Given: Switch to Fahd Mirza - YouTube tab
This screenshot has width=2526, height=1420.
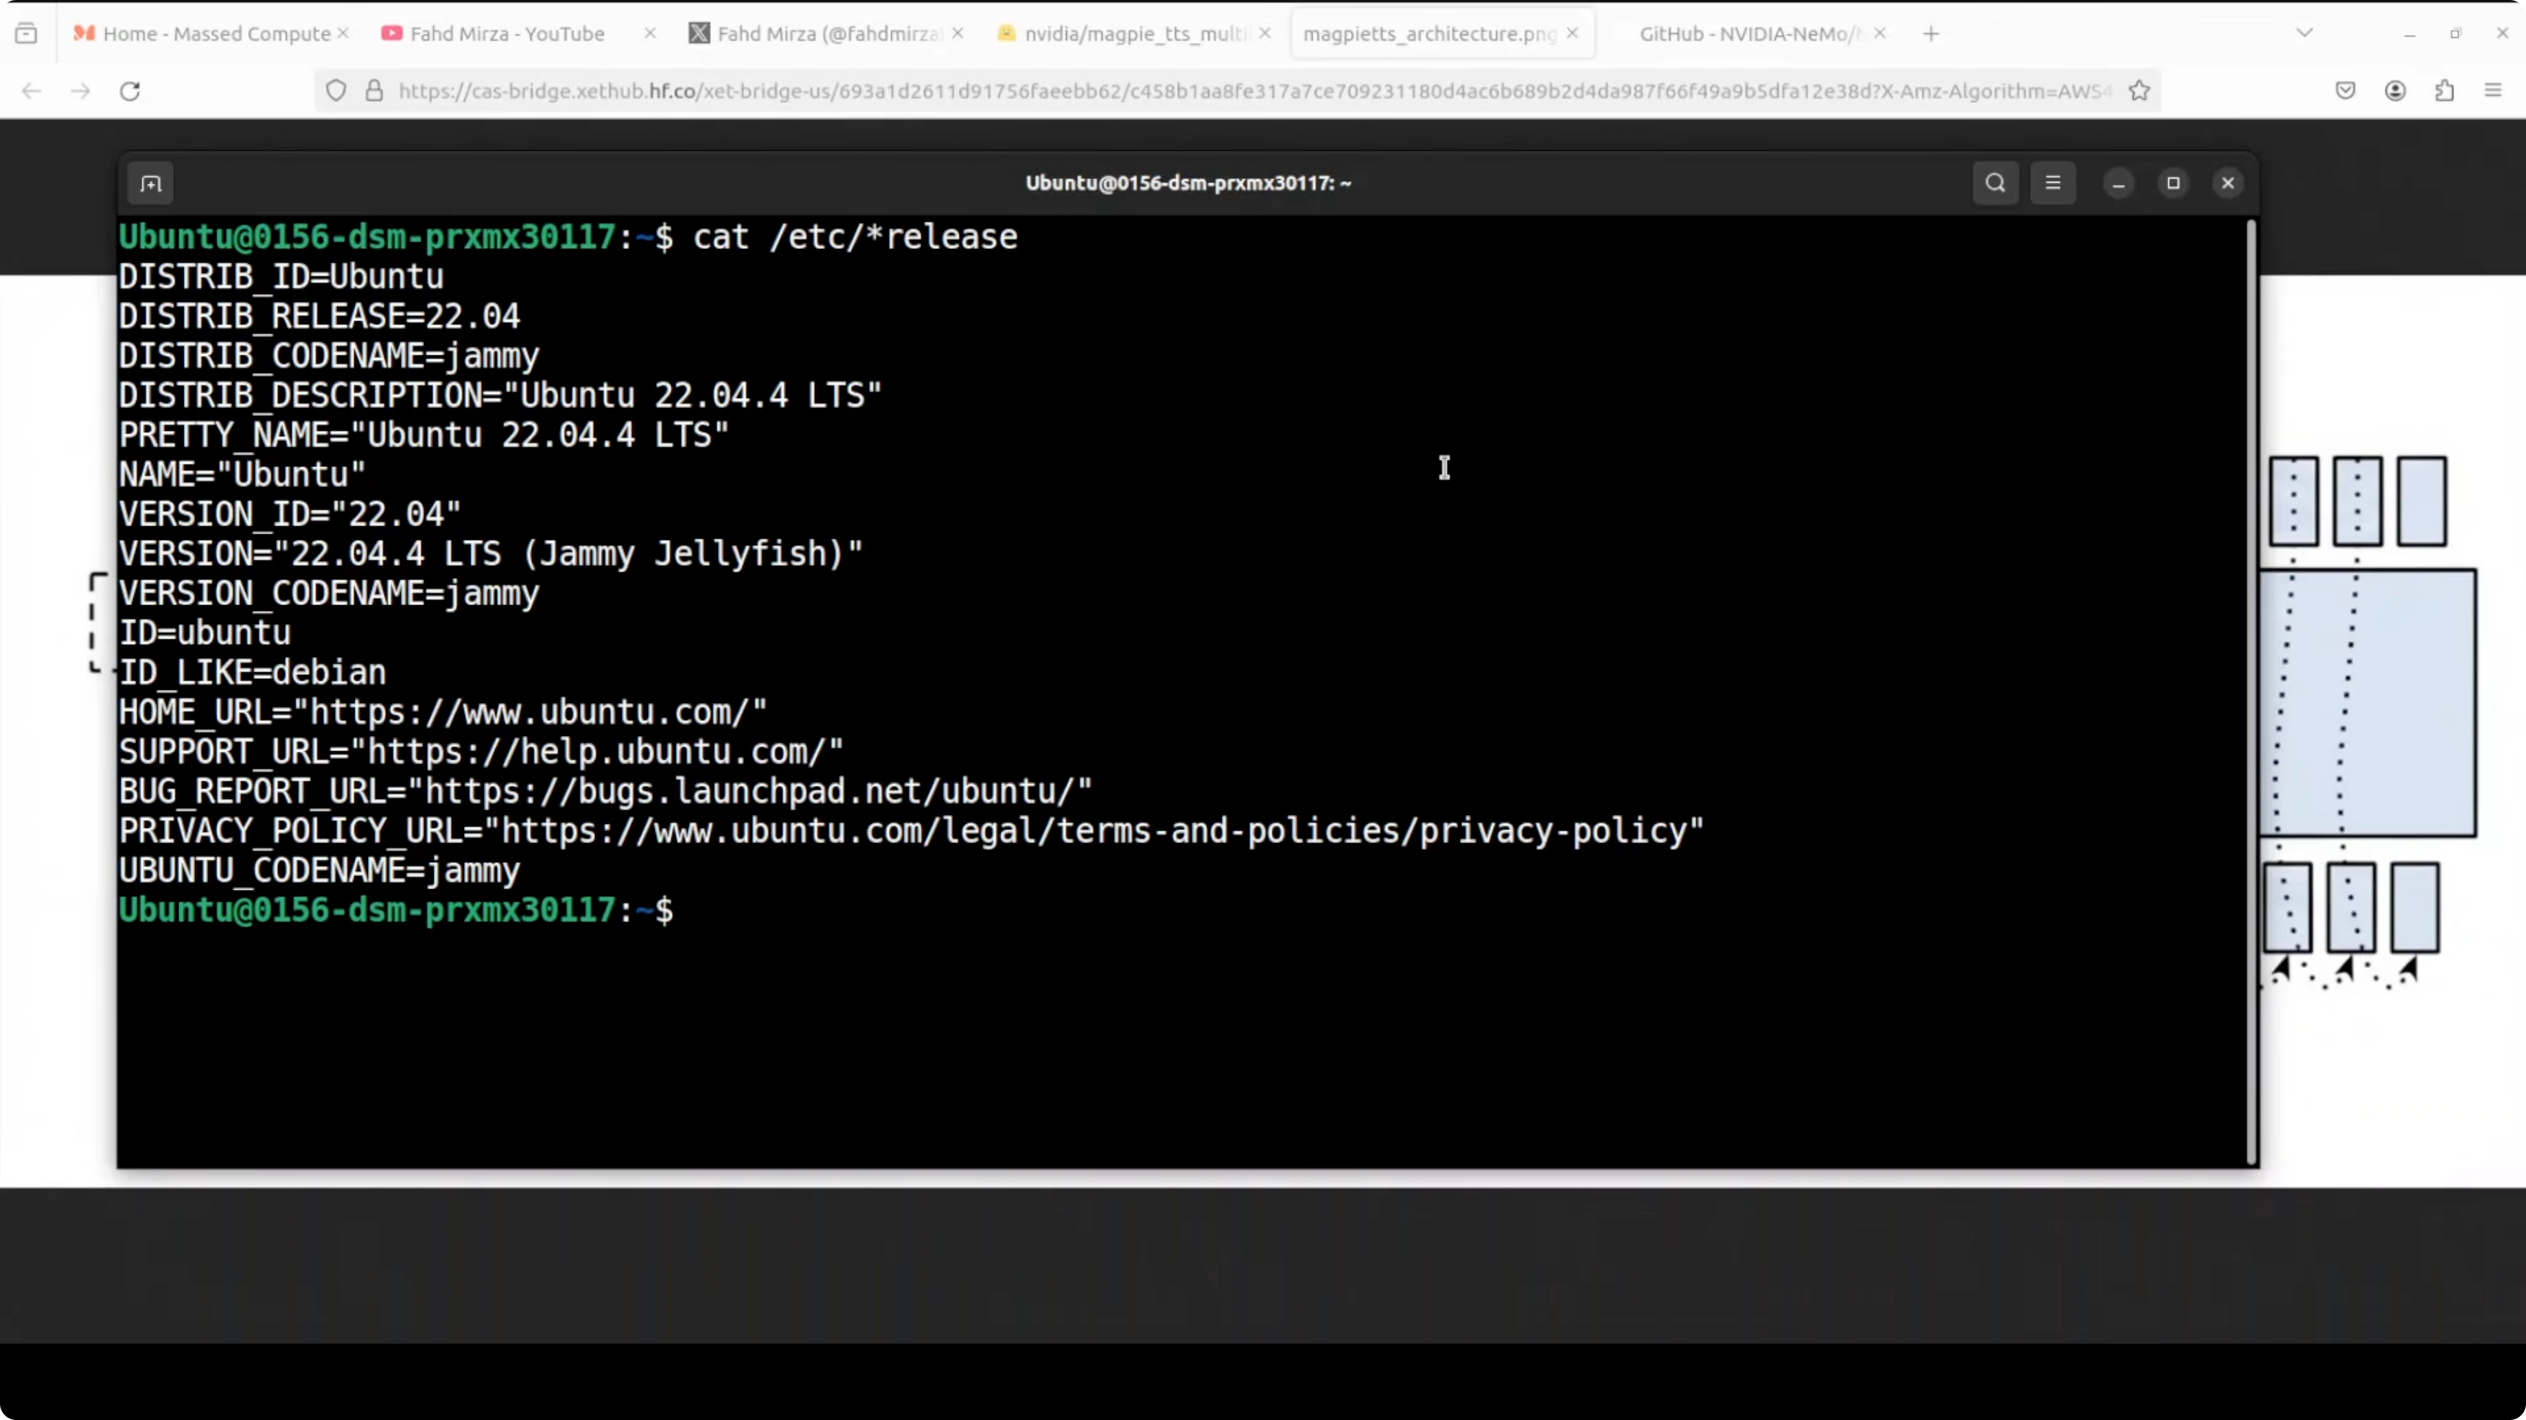Looking at the screenshot, I should (507, 34).
